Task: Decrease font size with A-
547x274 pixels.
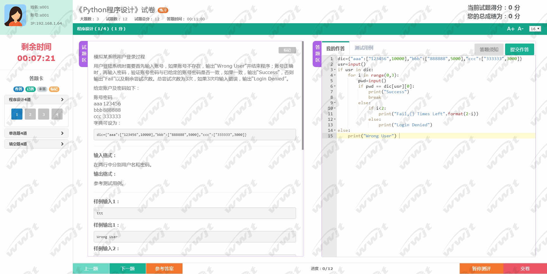Action: 521,29
